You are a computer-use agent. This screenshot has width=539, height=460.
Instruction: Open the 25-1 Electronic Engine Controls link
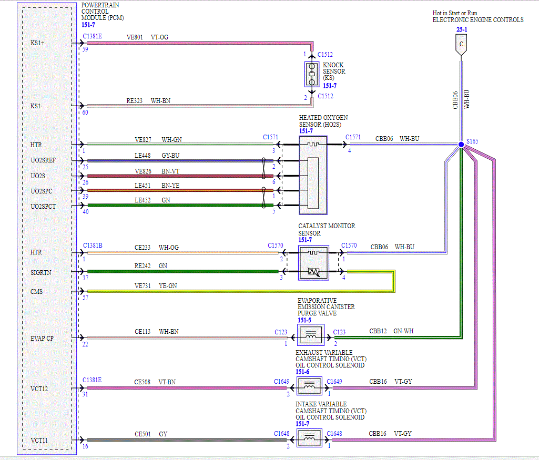tap(462, 29)
